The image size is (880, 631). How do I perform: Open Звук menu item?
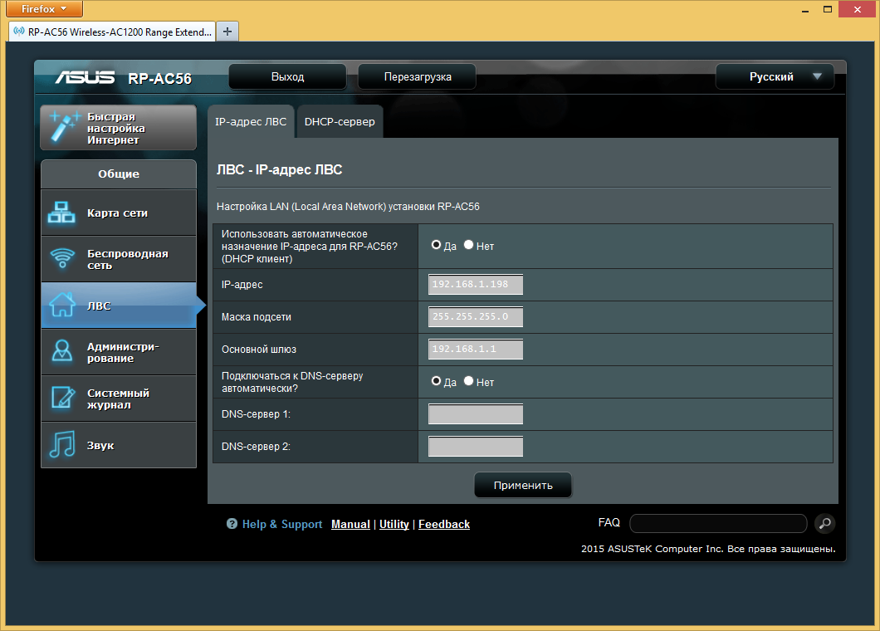119,445
